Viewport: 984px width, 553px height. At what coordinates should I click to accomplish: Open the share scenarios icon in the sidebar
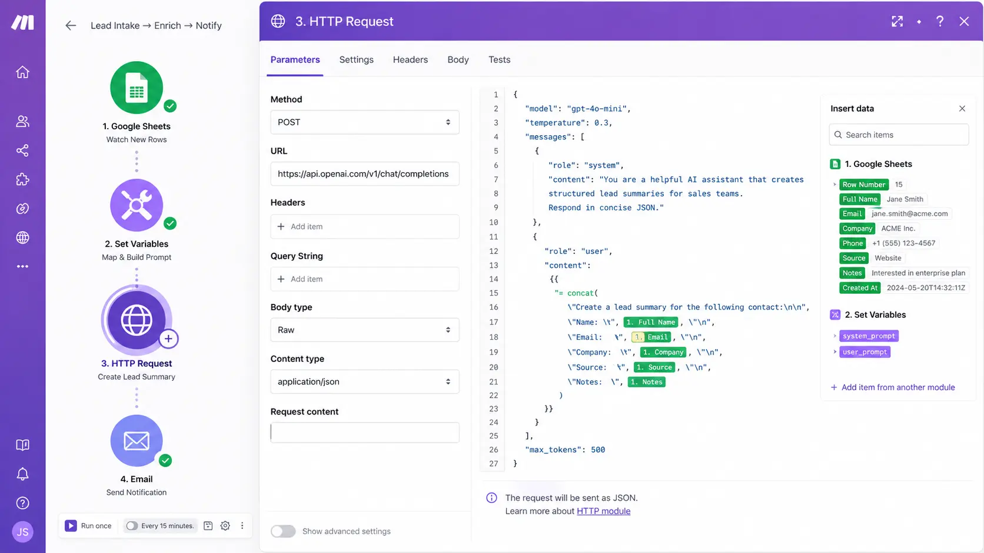click(x=22, y=150)
